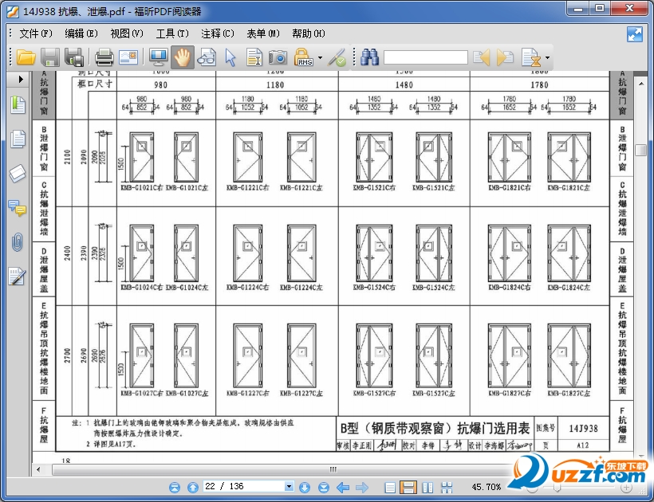This screenshot has height=502, width=654.
Task: Open the 文件(F) menu
Action: pyautogui.click(x=36, y=33)
